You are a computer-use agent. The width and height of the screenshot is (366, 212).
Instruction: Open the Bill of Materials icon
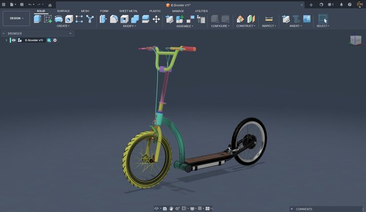tap(201, 19)
